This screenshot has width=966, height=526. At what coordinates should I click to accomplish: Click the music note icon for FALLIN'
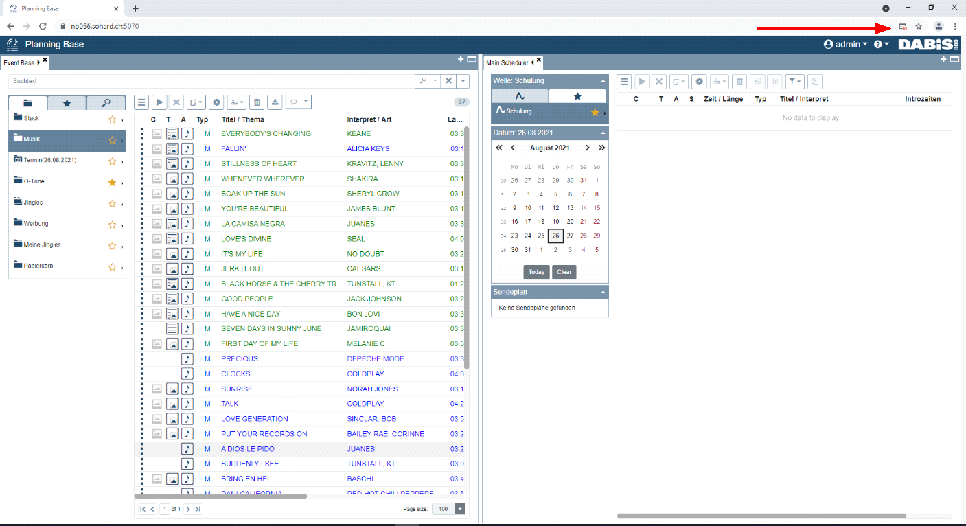click(x=187, y=148)
